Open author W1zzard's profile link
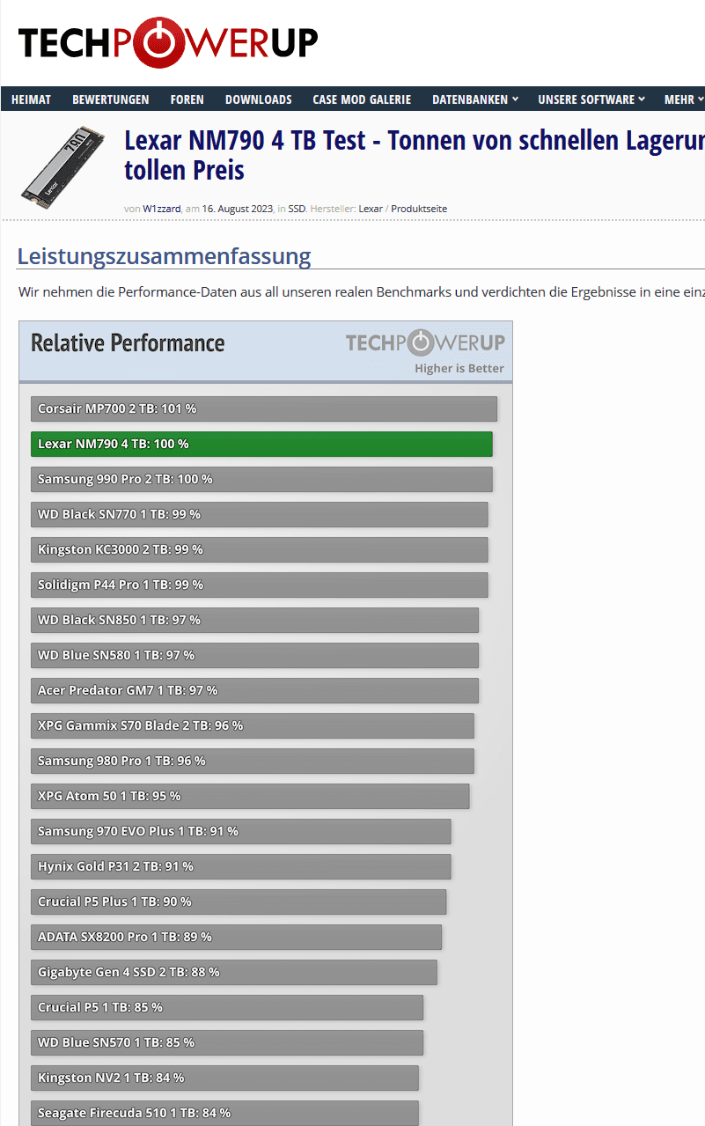Viewport: 705px width, 1126px height. pyautogui.click(x=162, y=209)
